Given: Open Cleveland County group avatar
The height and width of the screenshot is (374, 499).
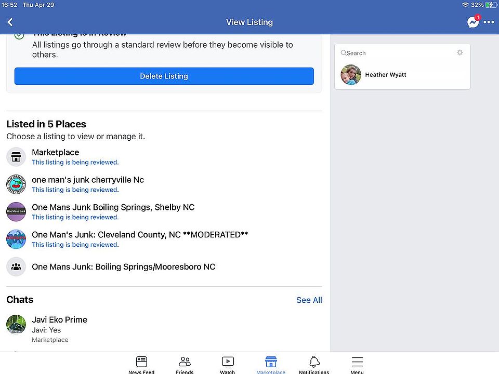Looking at the screenshot, I should [16, 239].
